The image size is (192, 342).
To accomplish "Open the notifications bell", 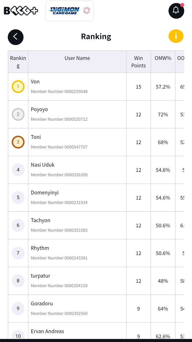I will click(176, 11).
